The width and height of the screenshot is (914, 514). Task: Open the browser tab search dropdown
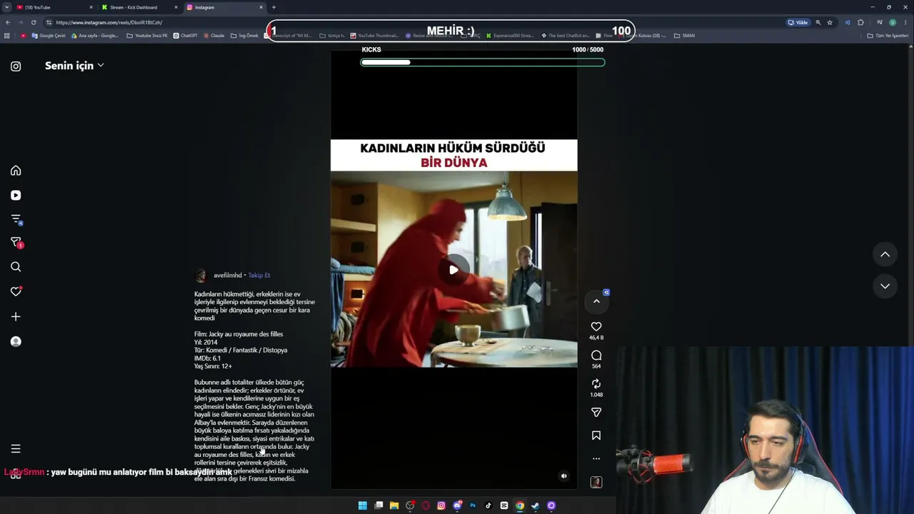pos(6,7)
